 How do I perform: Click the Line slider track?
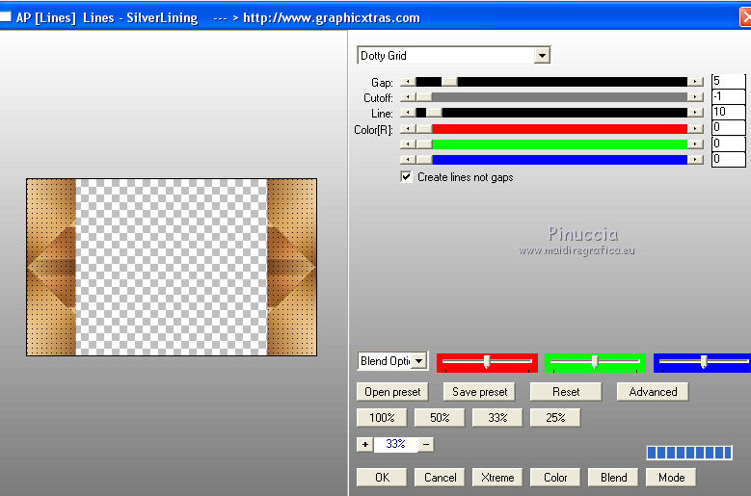551,113
